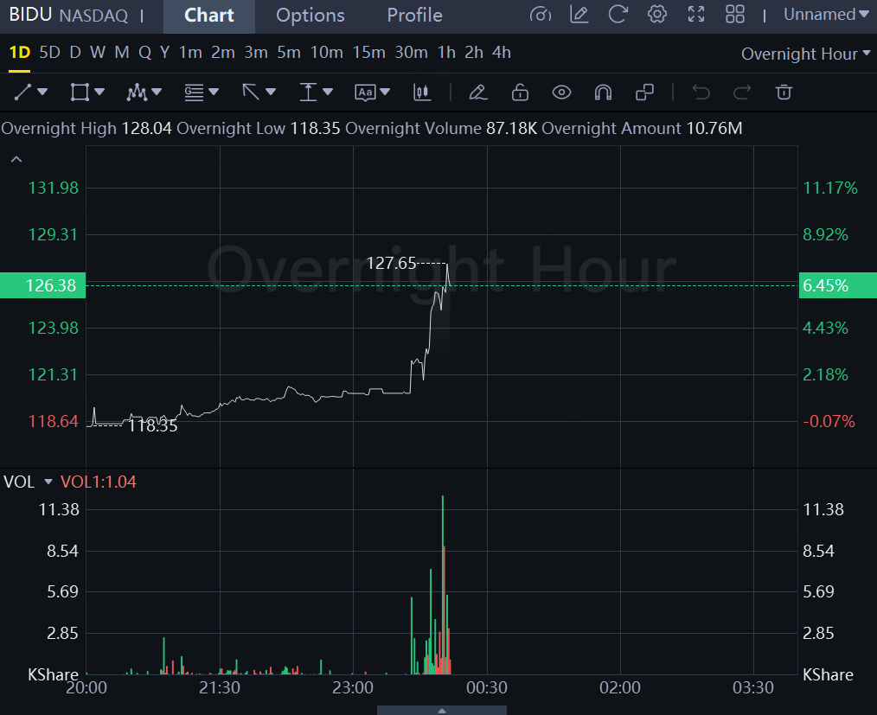
Task: Toggle drawings visibility with the eye icon
Action: click(561, 93)
